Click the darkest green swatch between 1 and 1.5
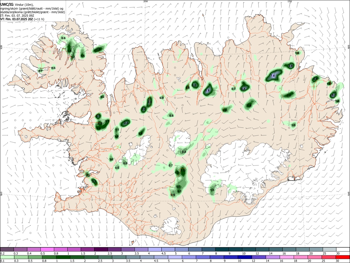This screenshot has width=350, height=263. coord(63,257)
